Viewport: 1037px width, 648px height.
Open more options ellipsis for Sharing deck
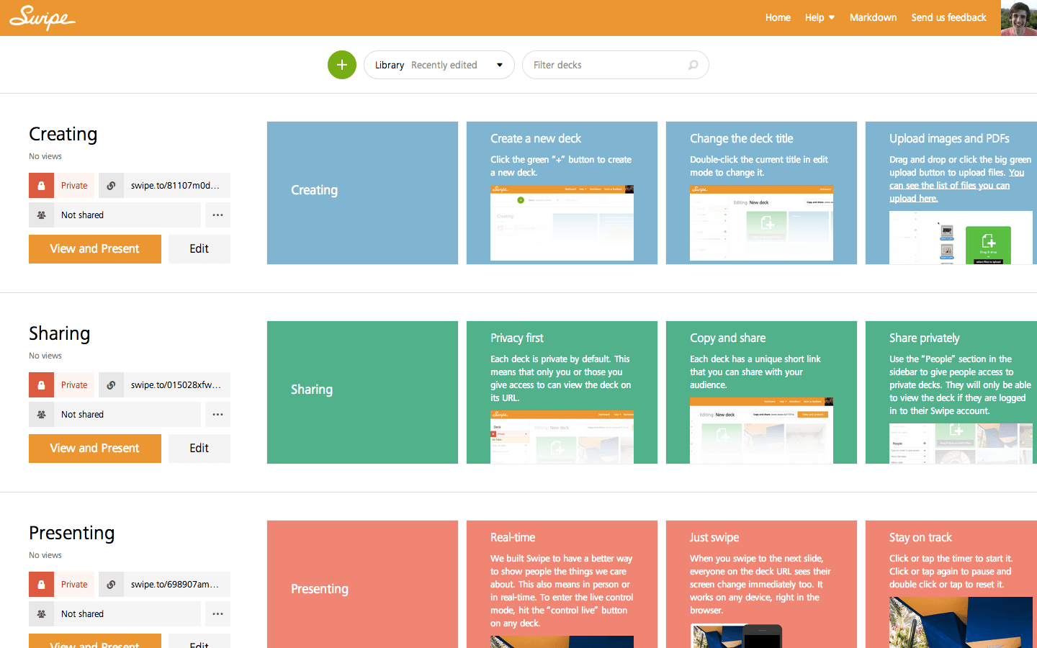click(217, 415)
